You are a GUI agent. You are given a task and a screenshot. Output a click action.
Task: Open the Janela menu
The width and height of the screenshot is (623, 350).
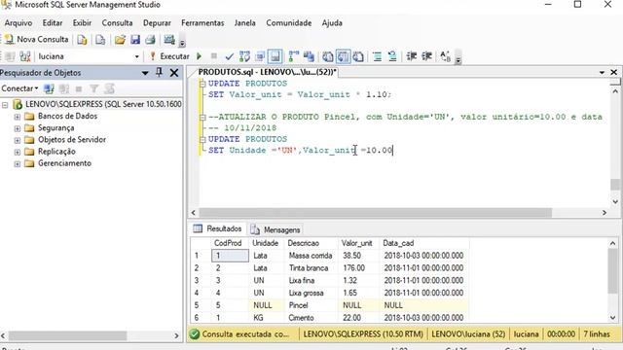244,23
